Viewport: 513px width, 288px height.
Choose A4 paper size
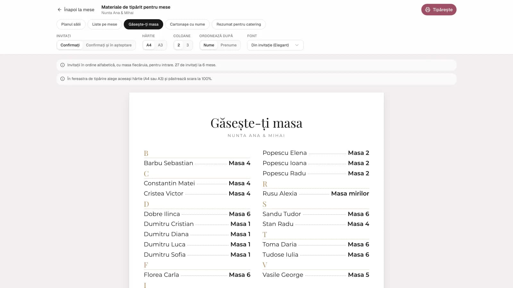pyautogui.click(x=149, y=45)
